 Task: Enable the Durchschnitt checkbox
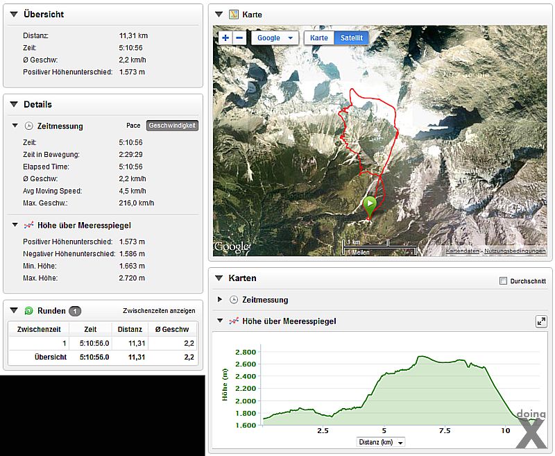(504, 281)
